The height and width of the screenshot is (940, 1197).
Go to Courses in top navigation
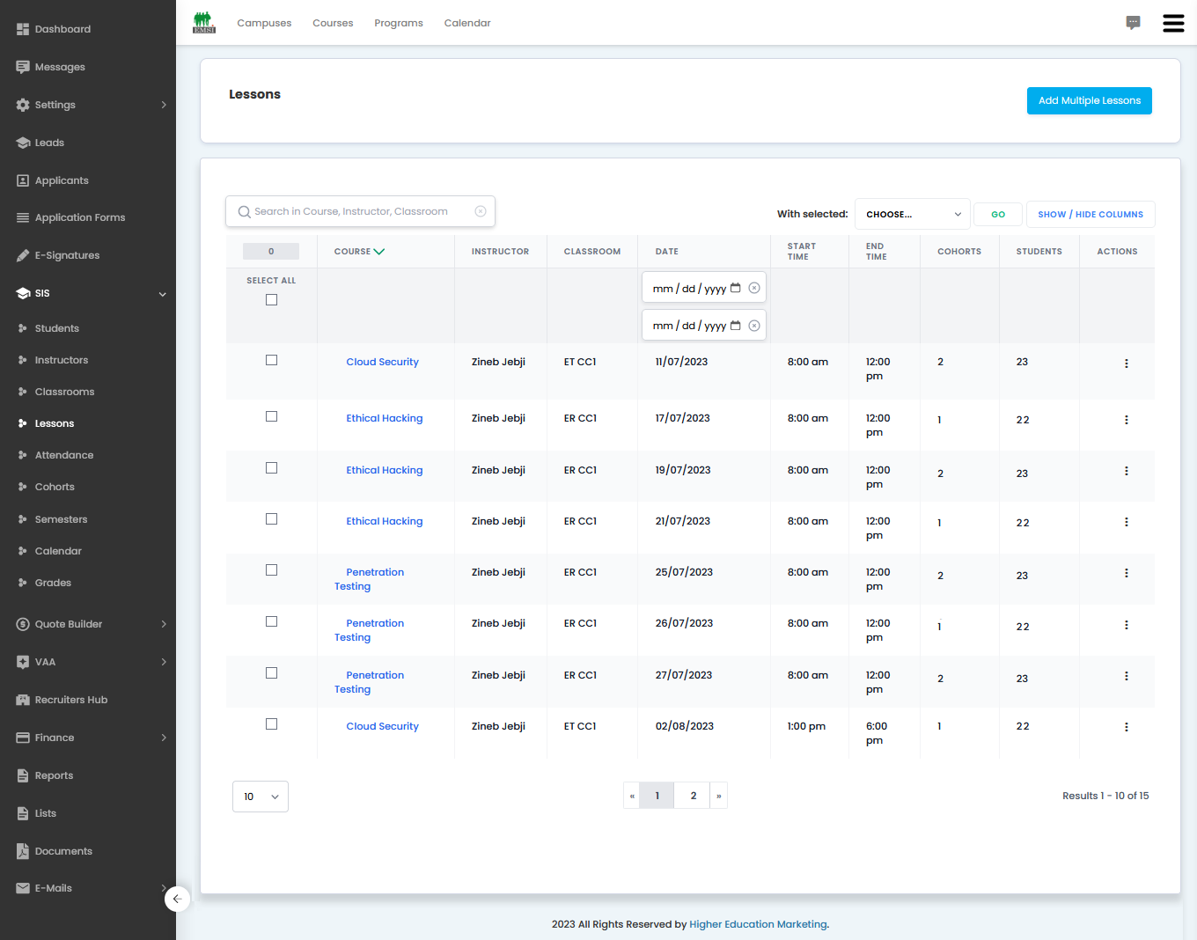point(333,23)
